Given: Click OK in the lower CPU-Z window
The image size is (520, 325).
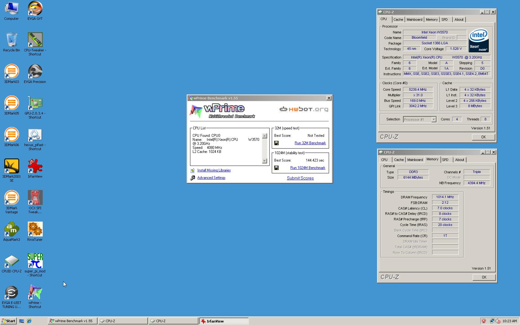Looking at the screenshot, I should pos(484,277).
